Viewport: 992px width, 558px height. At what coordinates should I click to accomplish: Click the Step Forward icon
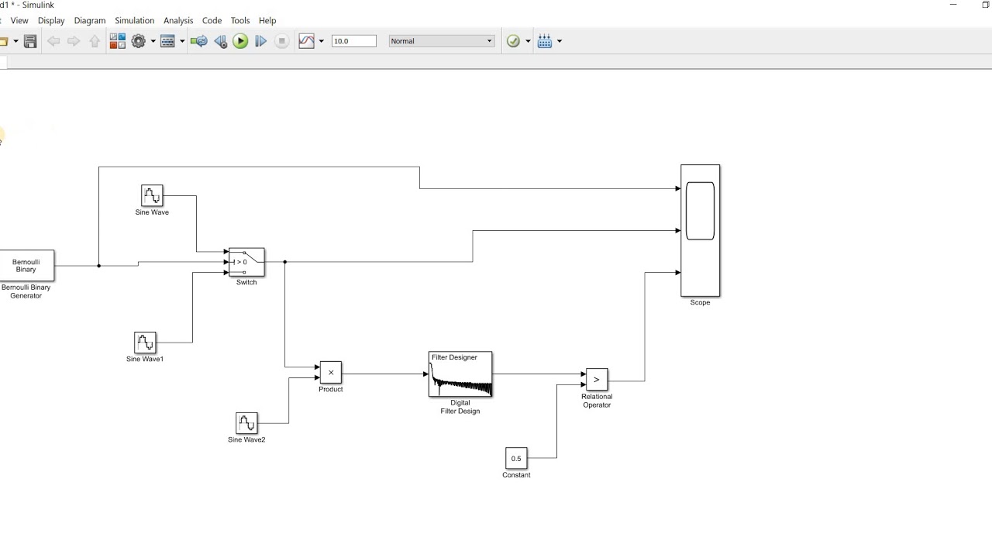(260, 41)
